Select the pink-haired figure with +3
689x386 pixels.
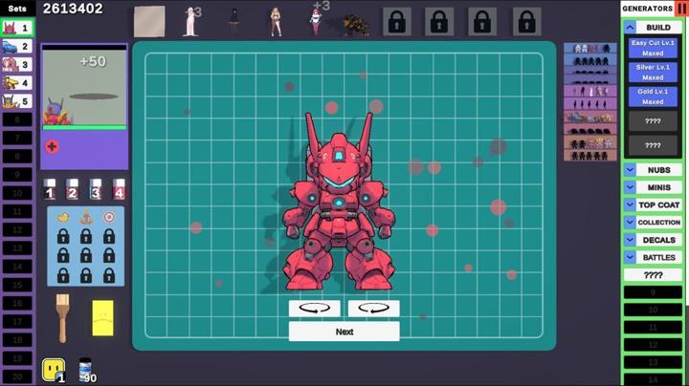click(316, 21)
